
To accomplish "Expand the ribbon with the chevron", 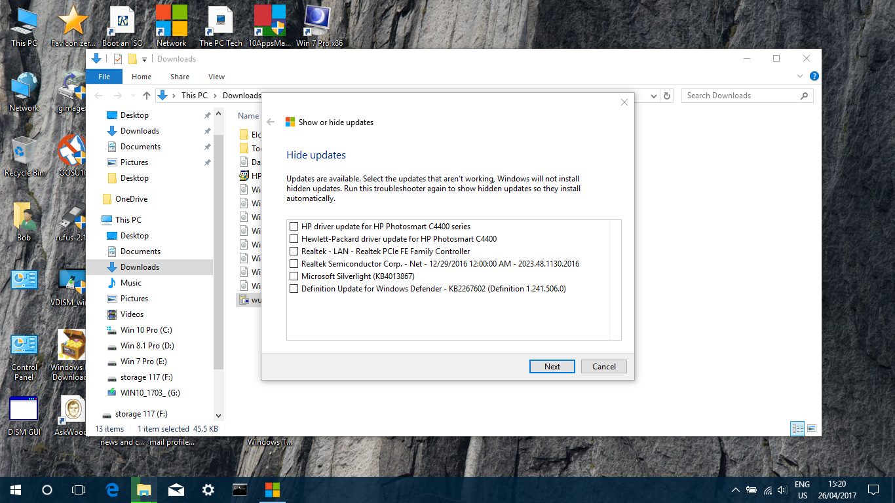I will point(799,77).
